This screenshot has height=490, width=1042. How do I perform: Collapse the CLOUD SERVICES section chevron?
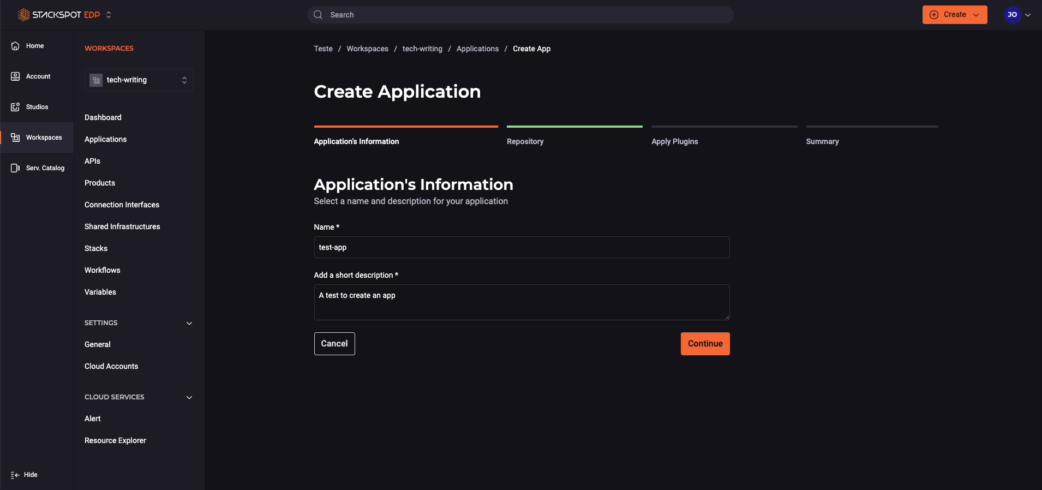click(x=189, y=397)
